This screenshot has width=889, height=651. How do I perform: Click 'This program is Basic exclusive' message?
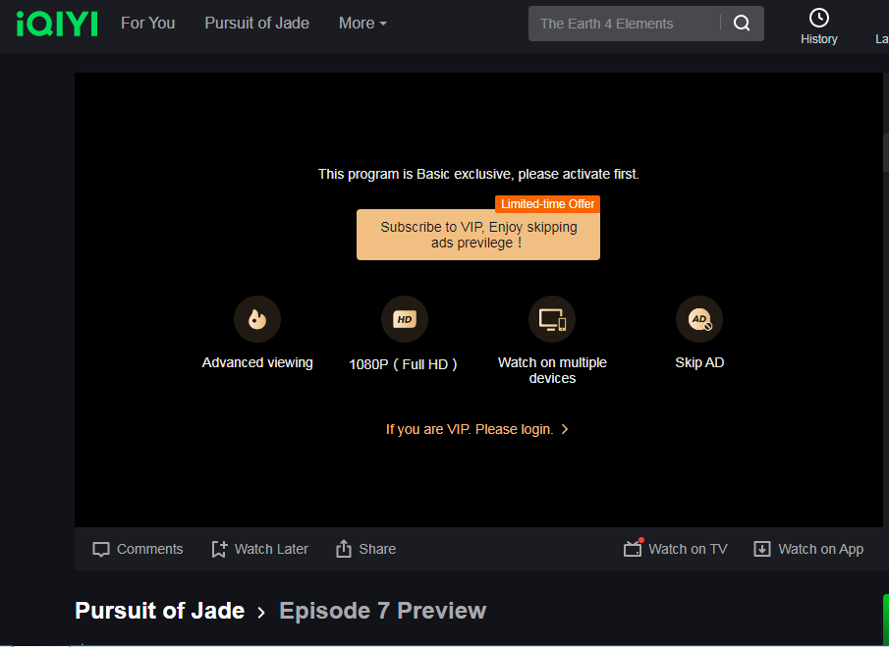tap(478, 174)
